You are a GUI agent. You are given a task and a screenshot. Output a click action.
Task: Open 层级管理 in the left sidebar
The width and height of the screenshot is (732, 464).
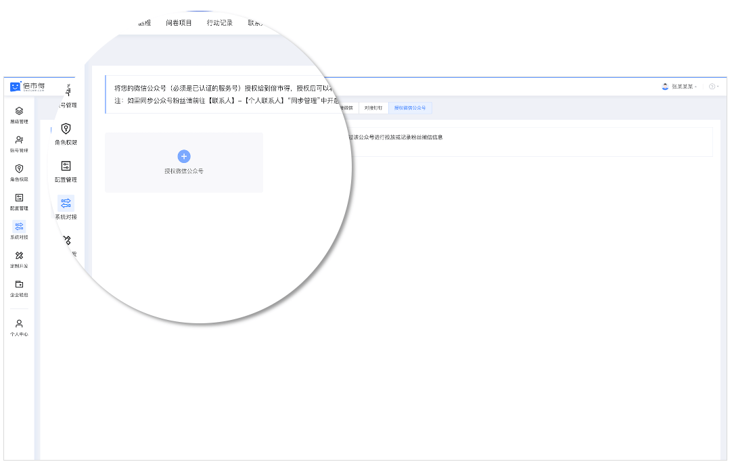[x=19, y=115]
